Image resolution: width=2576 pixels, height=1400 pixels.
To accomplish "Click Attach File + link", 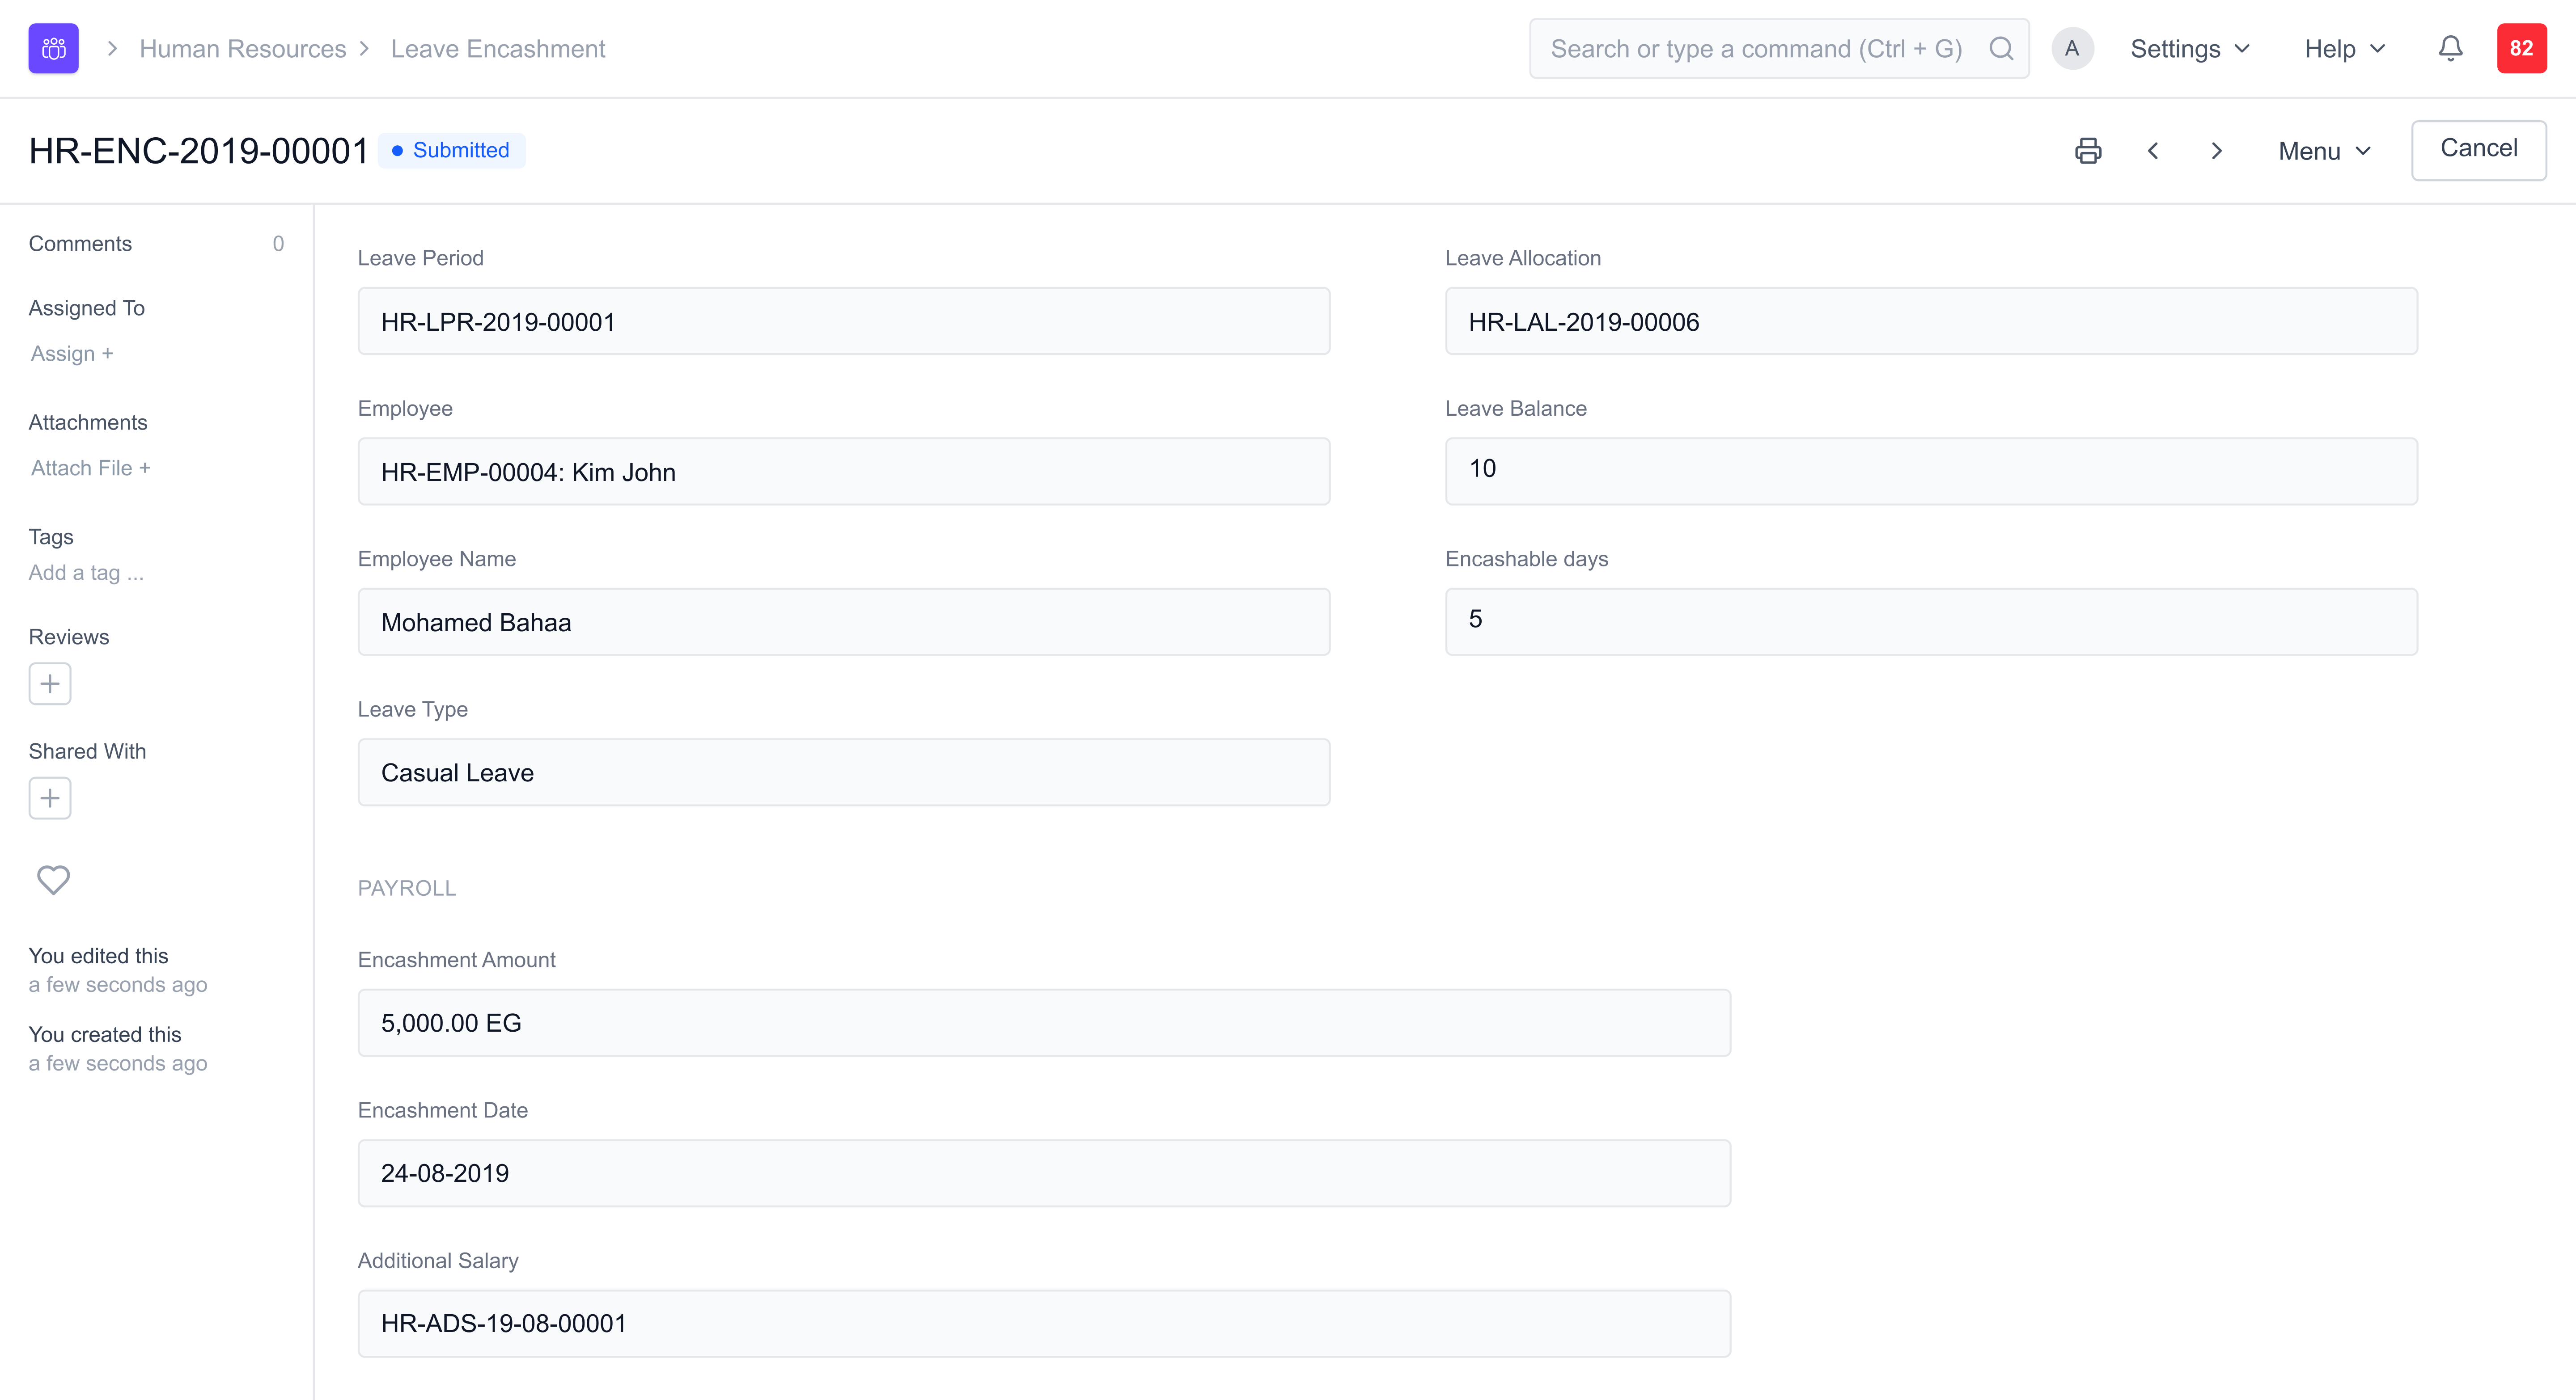I will pos(90,468).
